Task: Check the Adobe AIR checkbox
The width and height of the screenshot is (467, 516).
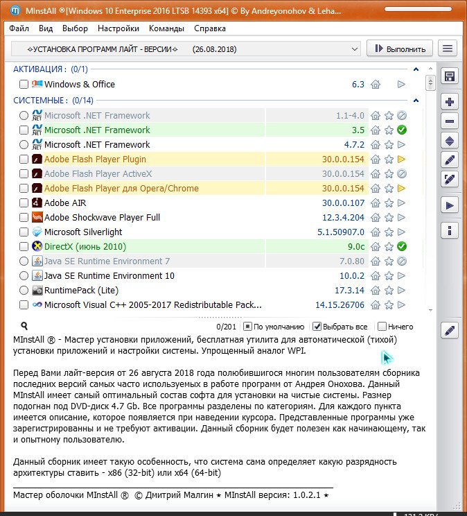Action: point(24,203)
